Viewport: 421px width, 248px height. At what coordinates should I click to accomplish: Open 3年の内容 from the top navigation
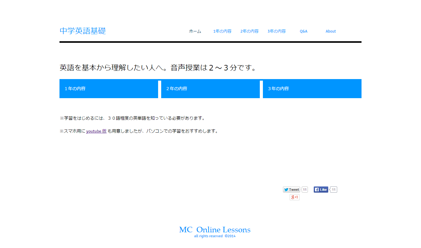click(276, 31)
